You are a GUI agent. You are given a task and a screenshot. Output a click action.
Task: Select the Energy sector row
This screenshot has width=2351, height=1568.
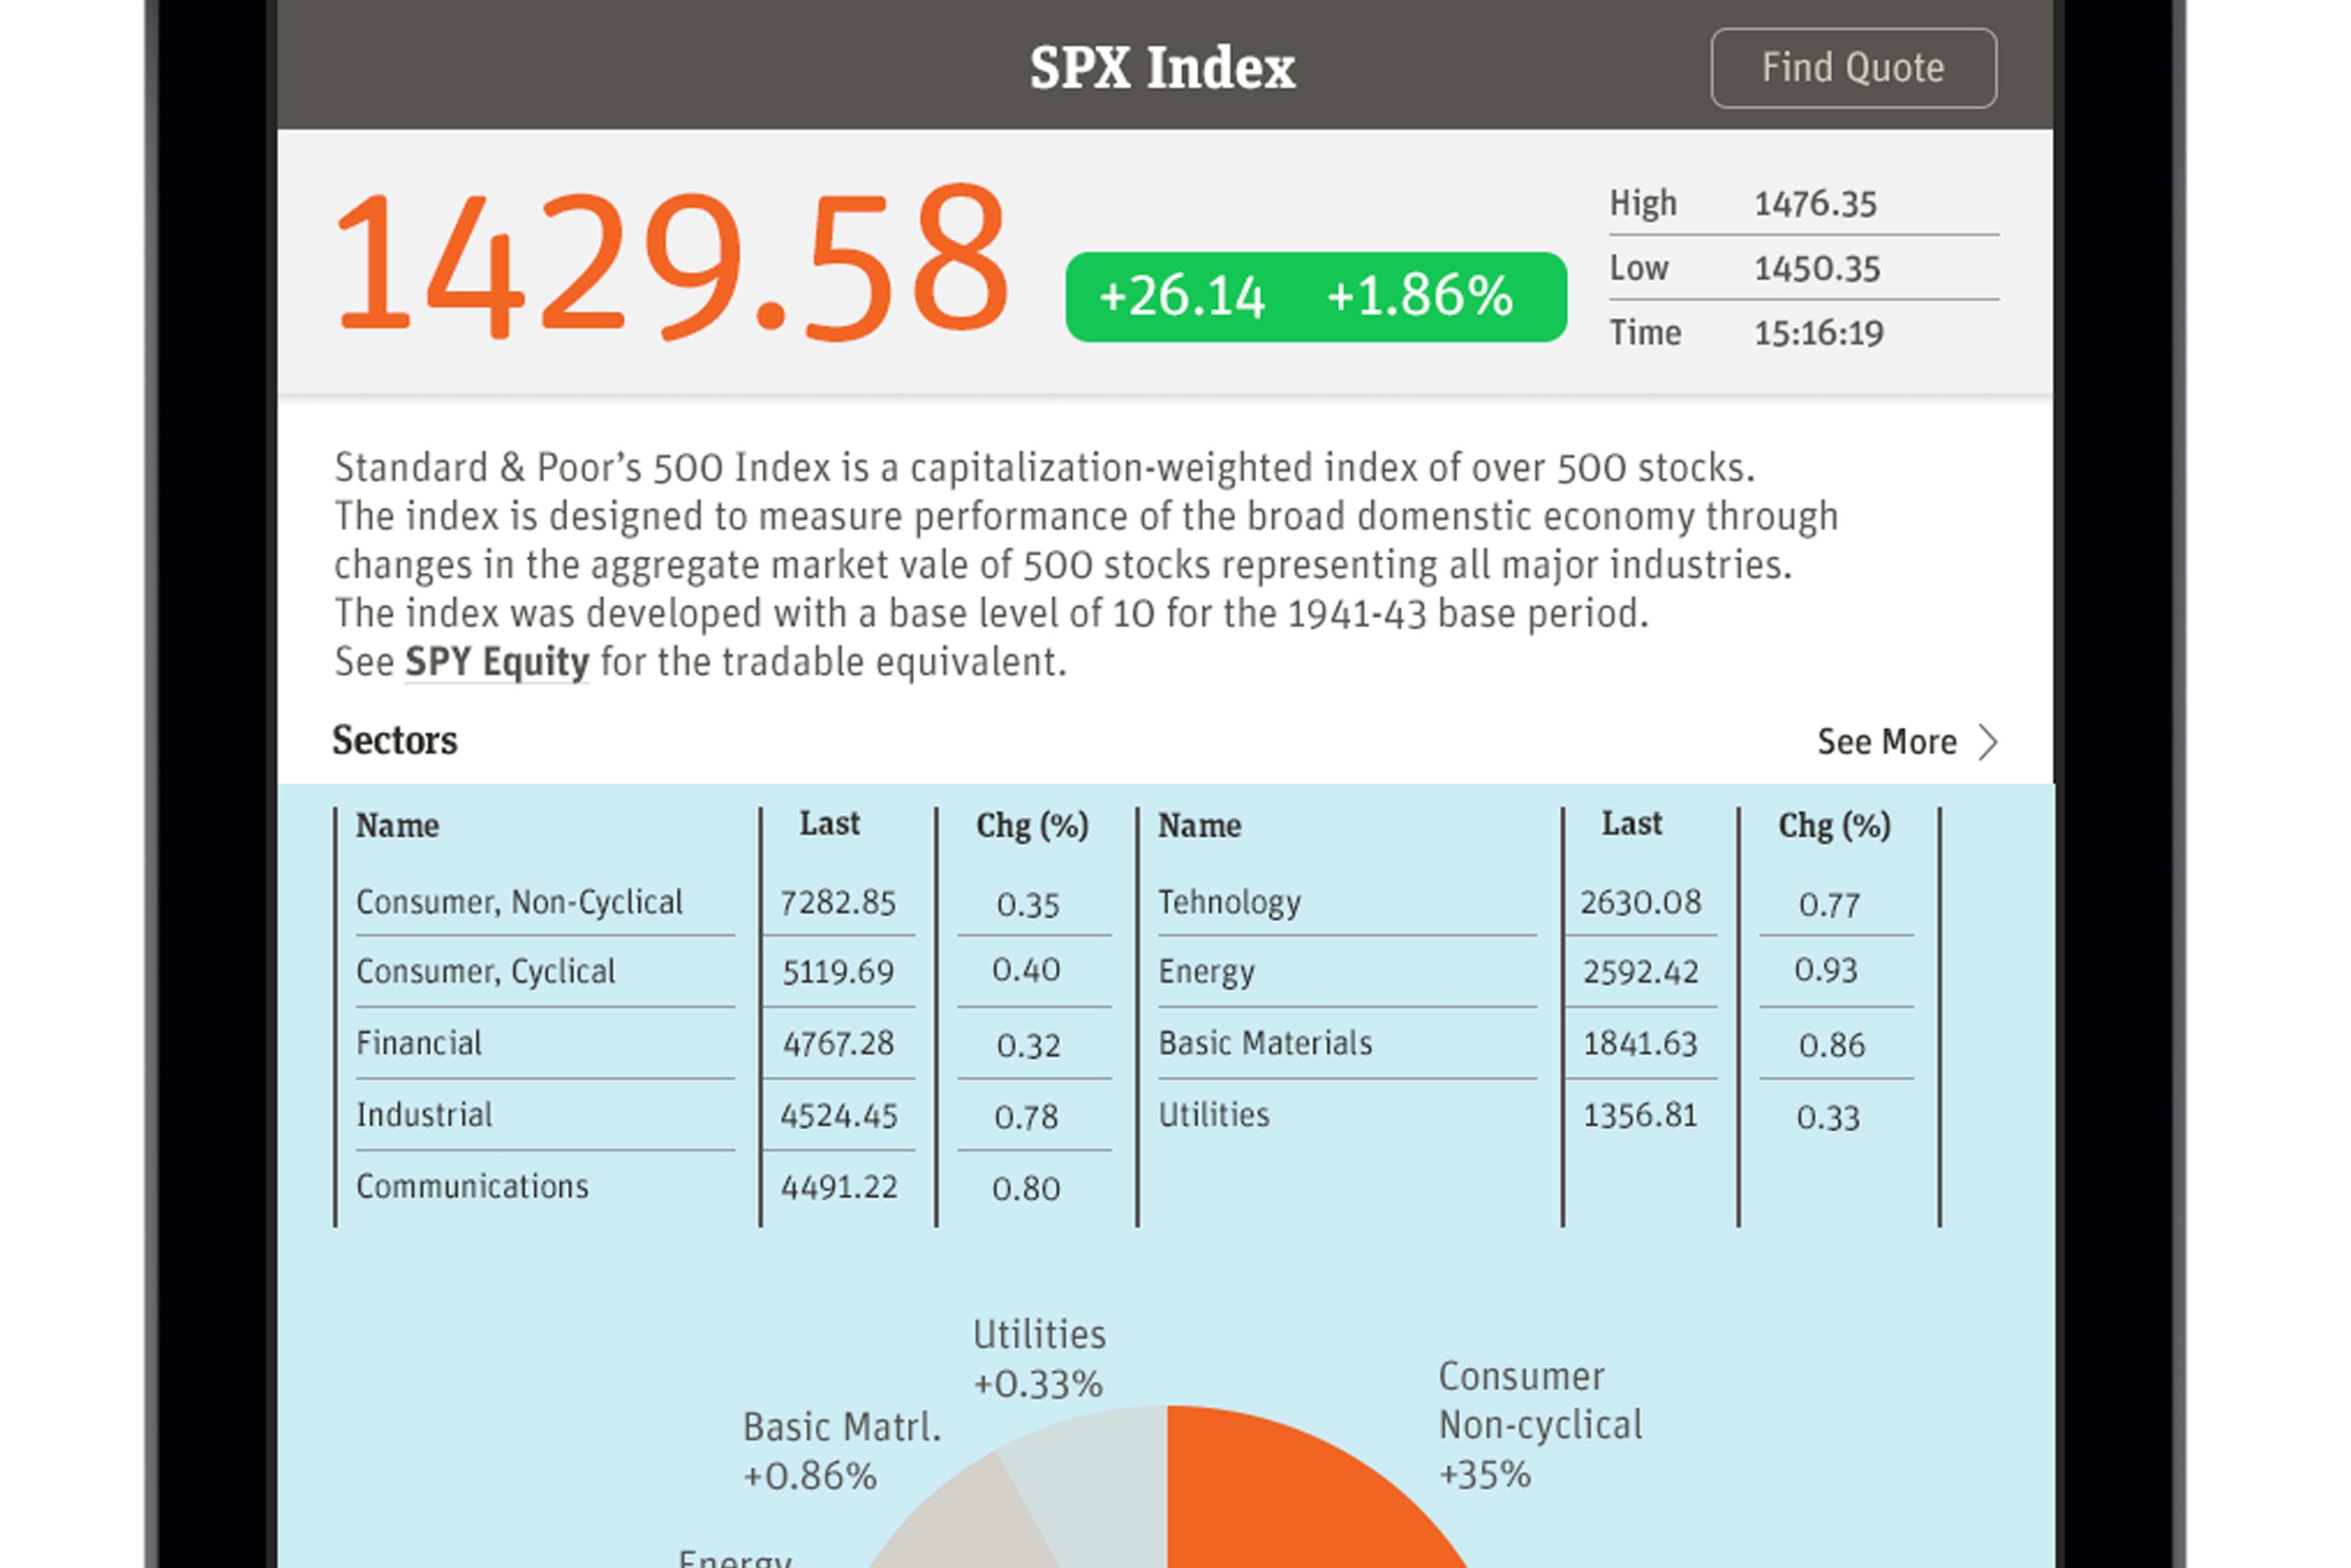click(x=1206, y=972)
